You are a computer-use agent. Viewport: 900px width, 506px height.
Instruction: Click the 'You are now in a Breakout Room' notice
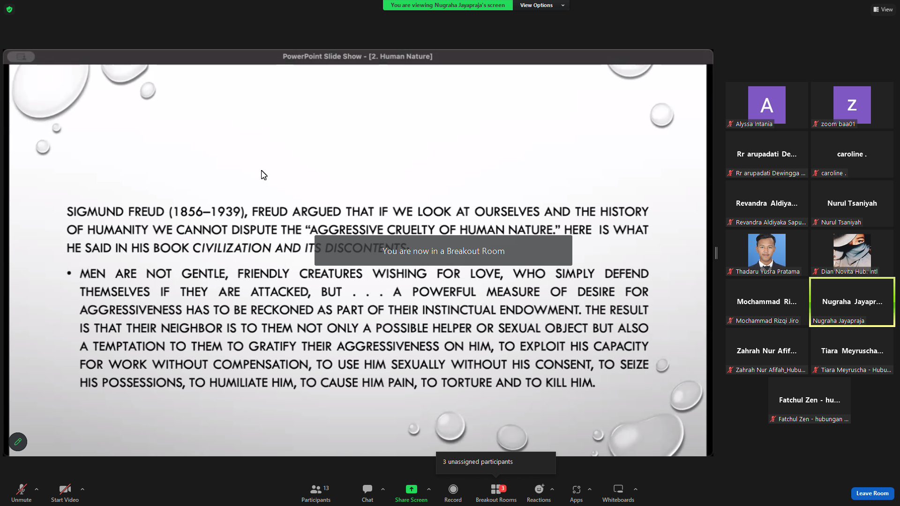(443, 251)
